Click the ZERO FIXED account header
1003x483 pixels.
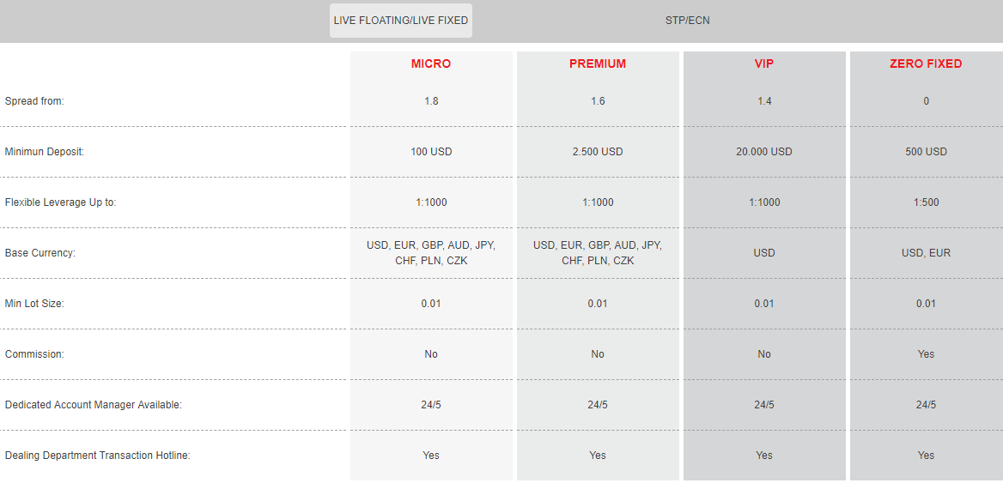(926, 63)
